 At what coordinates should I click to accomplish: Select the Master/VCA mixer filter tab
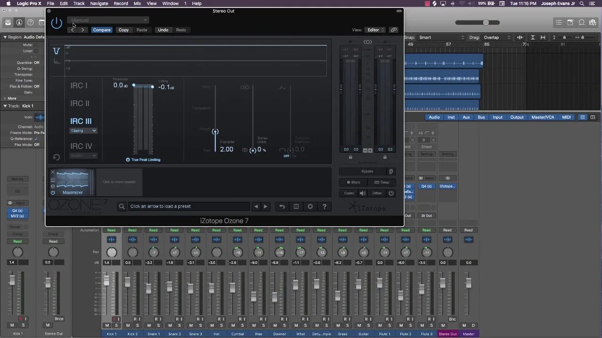543,117
